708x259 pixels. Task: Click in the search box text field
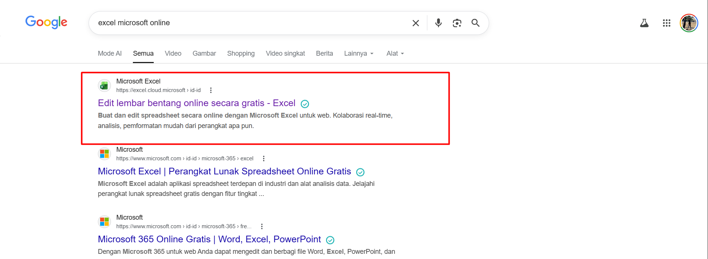pos(249,23)
